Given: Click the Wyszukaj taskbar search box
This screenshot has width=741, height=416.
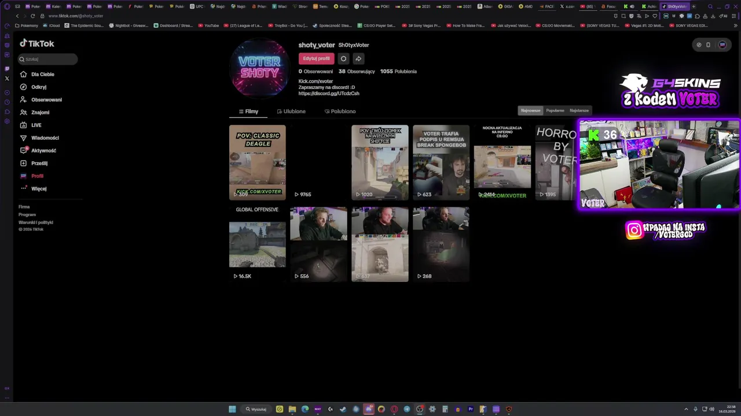Looking at the screenshot, I should tap(256, 409).
